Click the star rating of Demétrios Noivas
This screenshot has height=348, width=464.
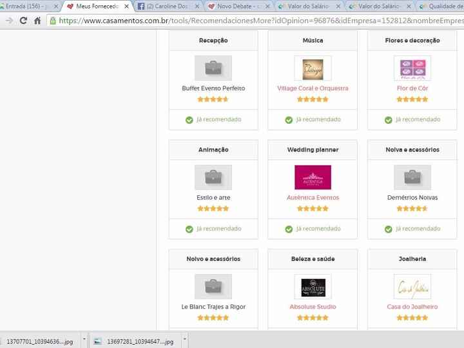pos(412,208)
